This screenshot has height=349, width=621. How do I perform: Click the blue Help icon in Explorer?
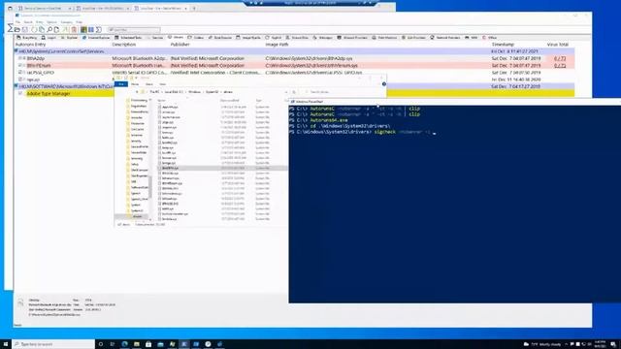(384, 84)
